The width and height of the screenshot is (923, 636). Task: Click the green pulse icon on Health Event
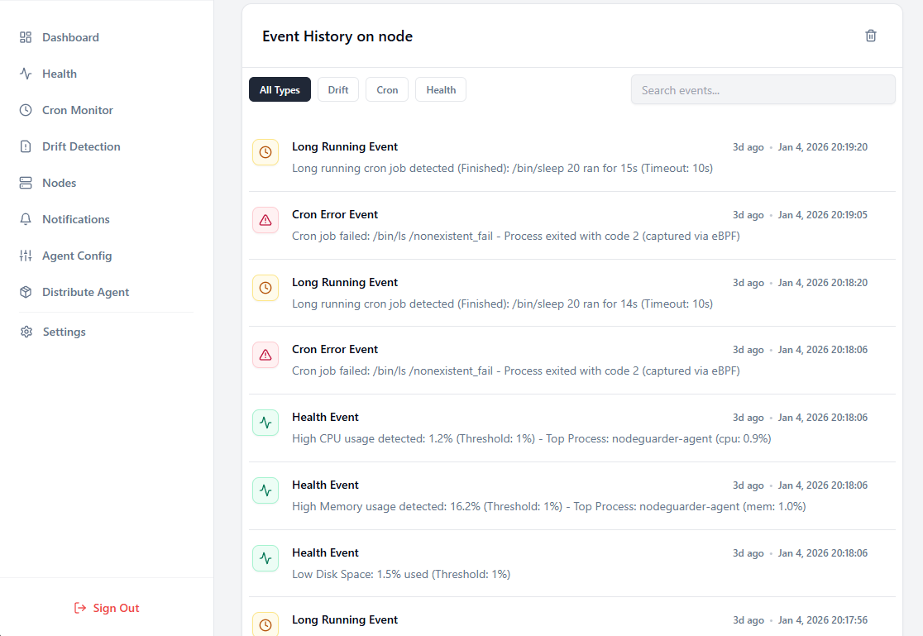[265, 423]
